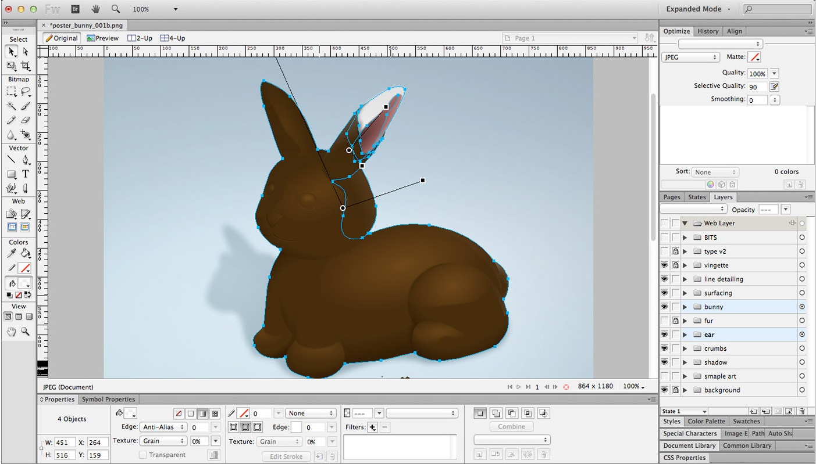
Task: Select the Magic Wand tool
Action: click(11, 106)
